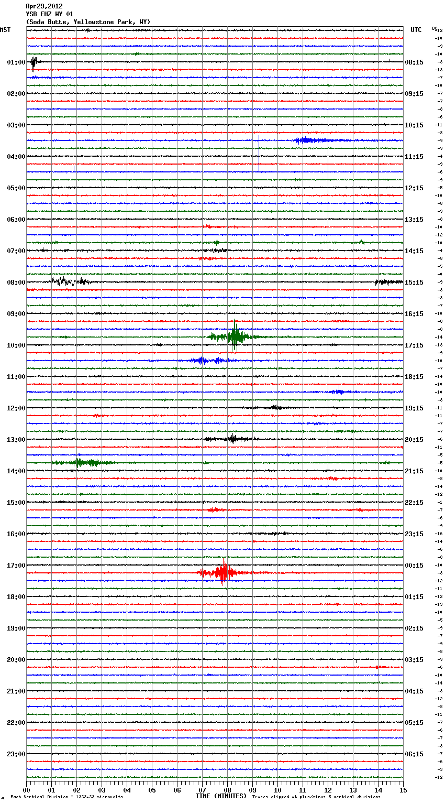Click the 06:15 UTC time label

point(414,754)
